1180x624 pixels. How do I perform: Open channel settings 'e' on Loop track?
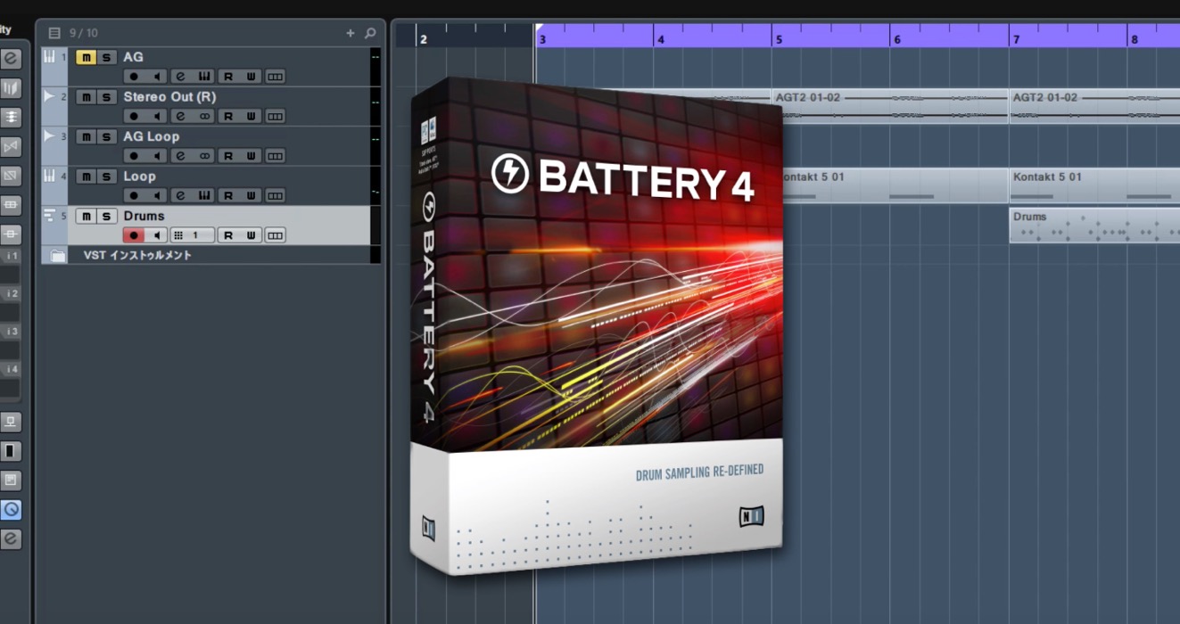click(180, 195)
